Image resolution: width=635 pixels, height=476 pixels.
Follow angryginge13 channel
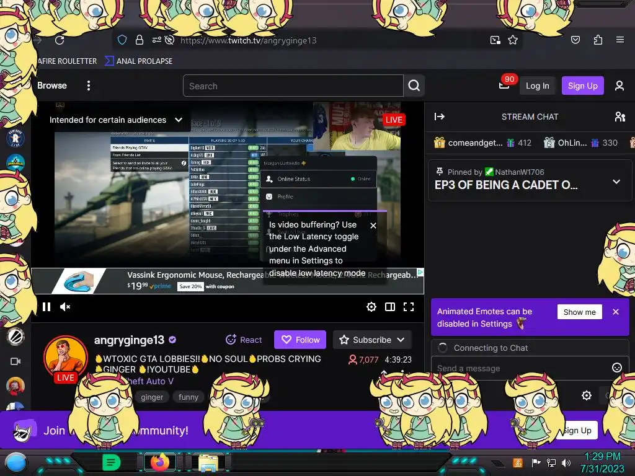pyautogui.click(x=300, y=340)
